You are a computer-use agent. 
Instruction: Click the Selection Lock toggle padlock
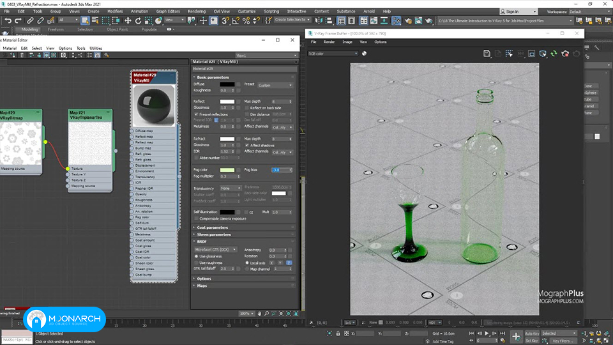point(338,333)
